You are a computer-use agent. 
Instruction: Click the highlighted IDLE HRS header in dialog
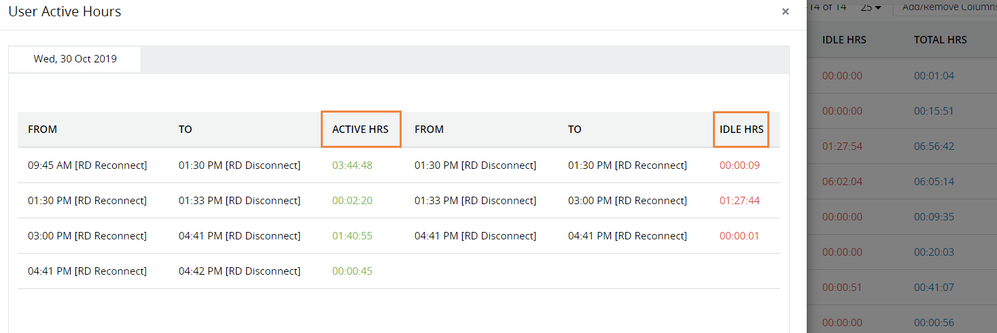point(741,129)
